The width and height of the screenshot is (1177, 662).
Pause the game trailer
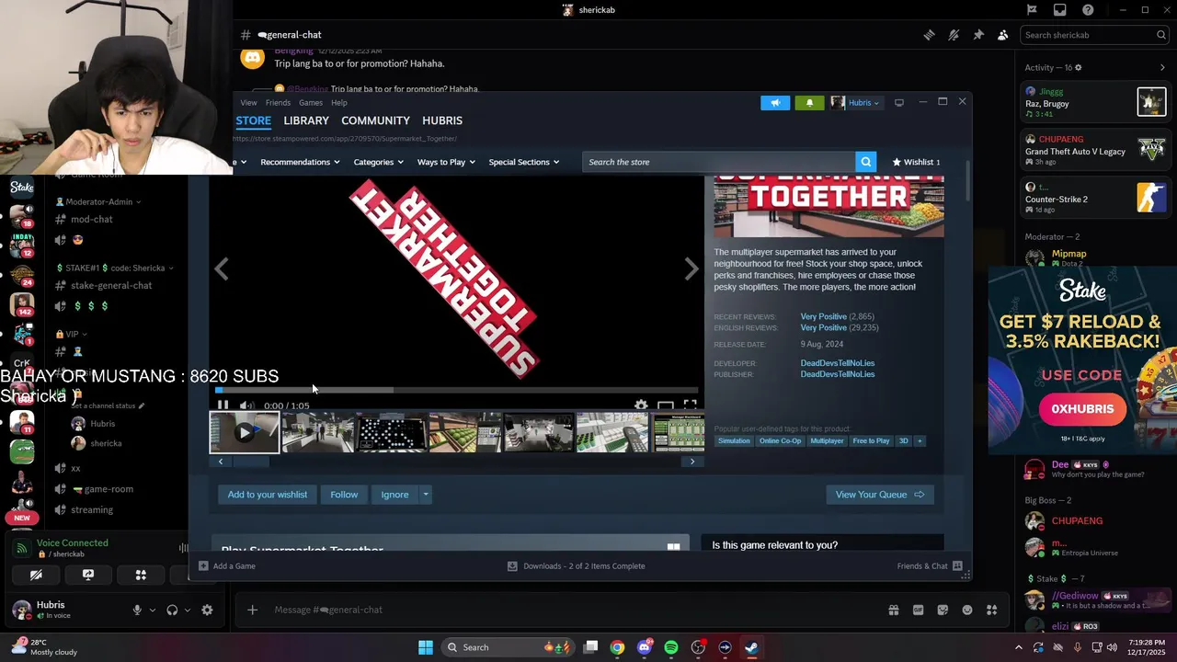(x=223, y=405)
